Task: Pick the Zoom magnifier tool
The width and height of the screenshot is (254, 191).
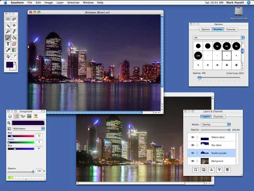Action: pyautogui.click(x=8, y=31)
